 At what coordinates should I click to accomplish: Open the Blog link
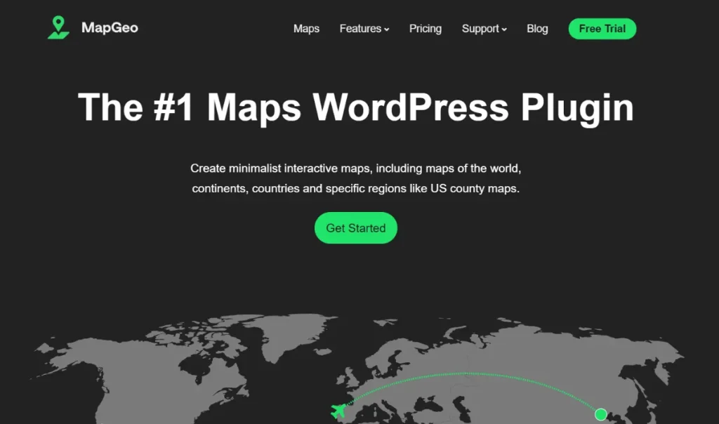point(537,28)
